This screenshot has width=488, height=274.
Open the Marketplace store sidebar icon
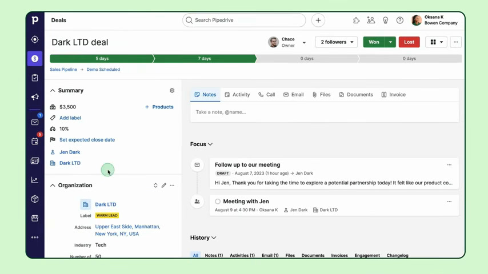[x=35, y=218]
